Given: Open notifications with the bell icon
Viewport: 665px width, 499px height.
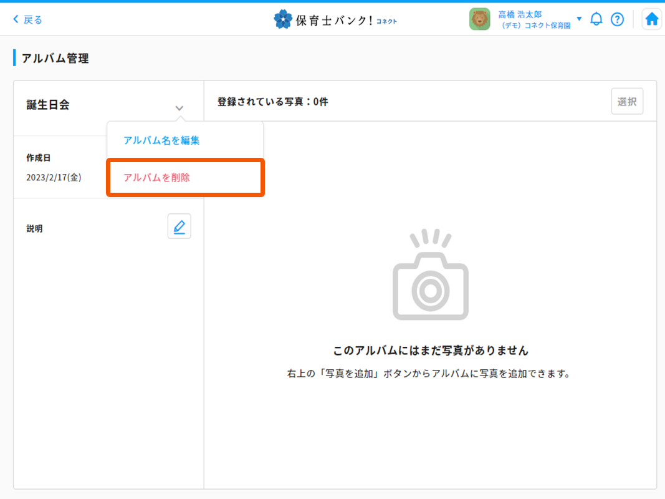Looking at the screenshot, I should [596, 19].
